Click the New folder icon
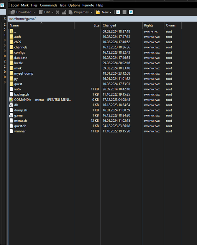Screen dimensions: 197x245 pyautogui.click(x=98, y=12)
